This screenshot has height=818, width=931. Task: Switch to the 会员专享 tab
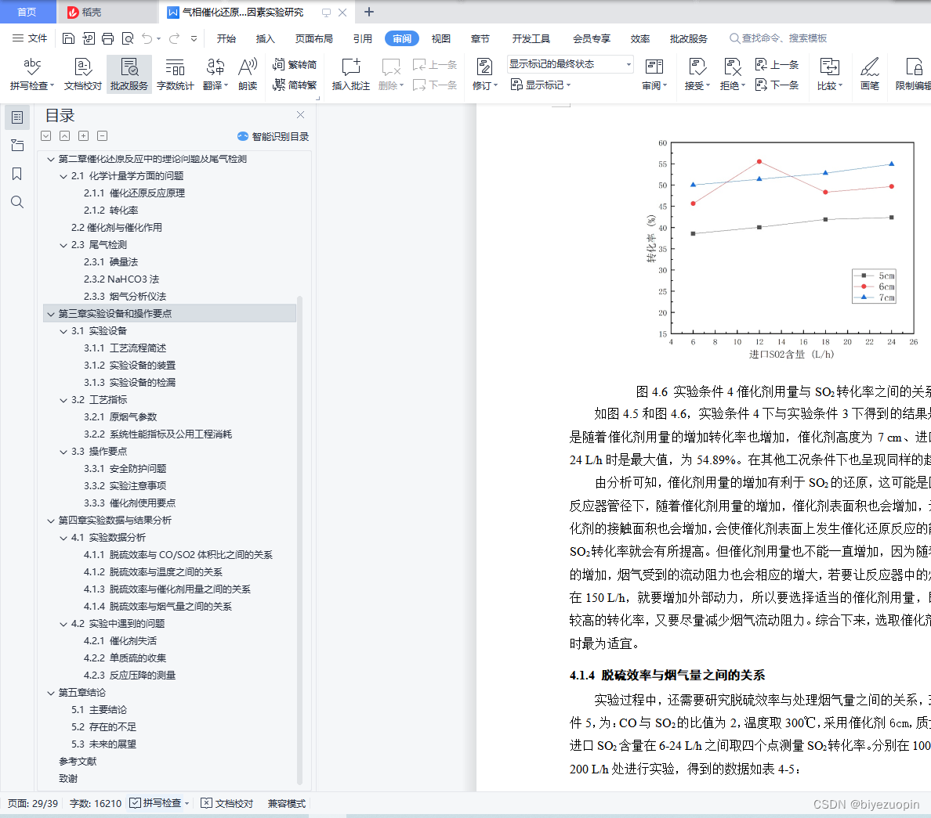tap(592, 38)
